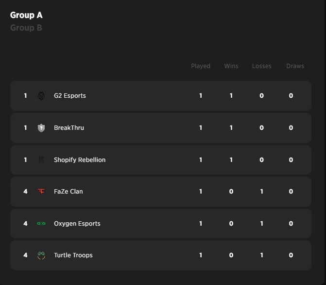This screenshot has width=326, height=285.
Task: Click Oxygen Esports Played value
Action: click(201, 223)
